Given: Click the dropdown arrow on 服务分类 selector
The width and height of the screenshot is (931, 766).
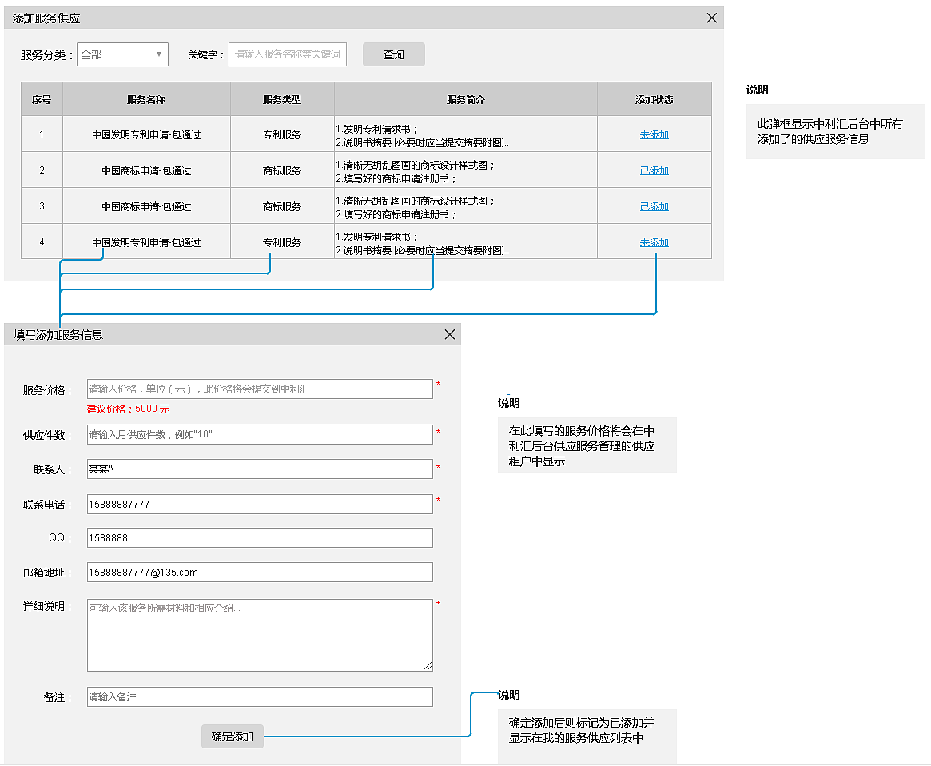Looking at the screenshot, I should point(158,54).
